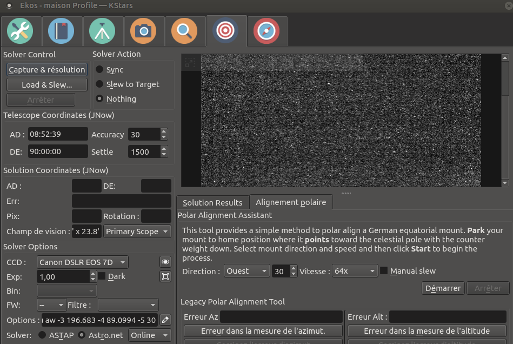
Task: Select Slew to Target action
Action: coord(128,84)
